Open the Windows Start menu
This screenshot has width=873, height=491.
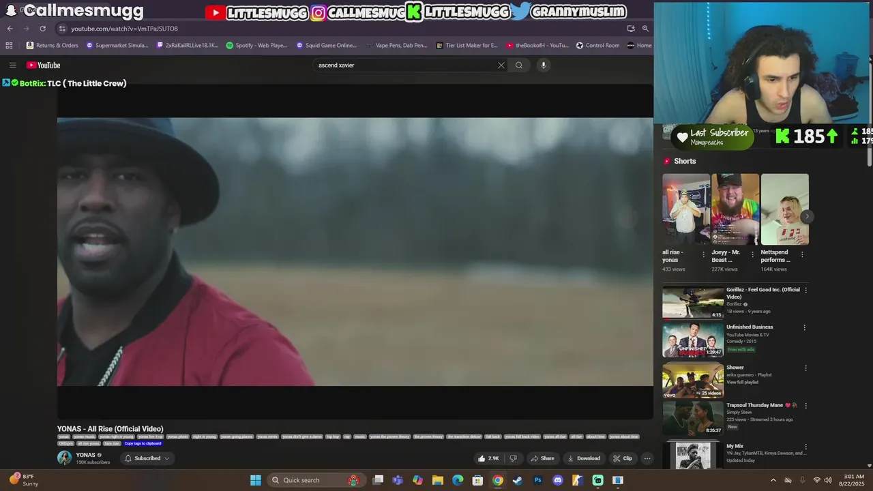coord(256,480)
